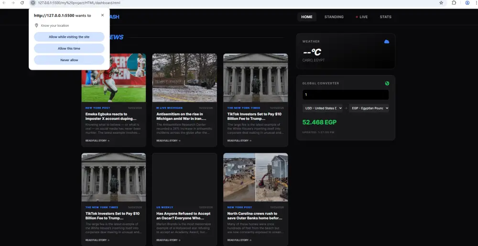Switch to the LIVE nav tab
The height and width of the screenshot is (246, 478).
click(x=362, y=17)
